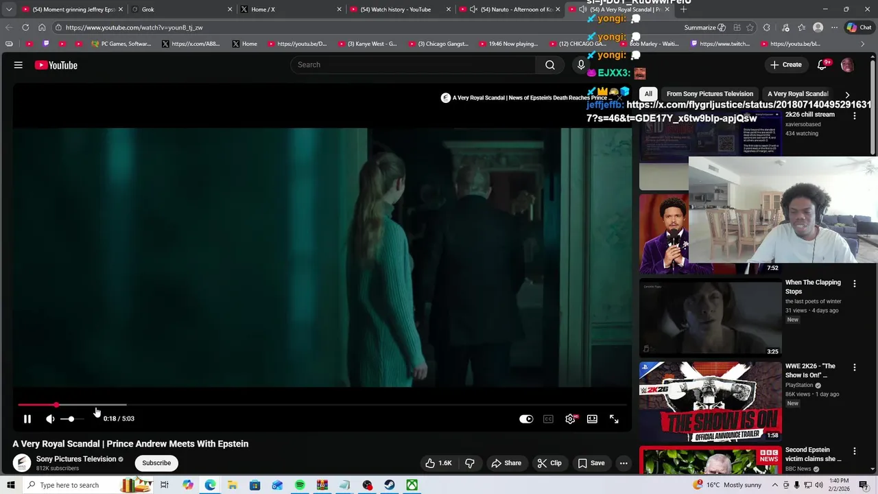Screen dimensions: 878x494
Task: Click the YouTube search magnifier button
Action: pyautogui.click(x=550, y=64)
